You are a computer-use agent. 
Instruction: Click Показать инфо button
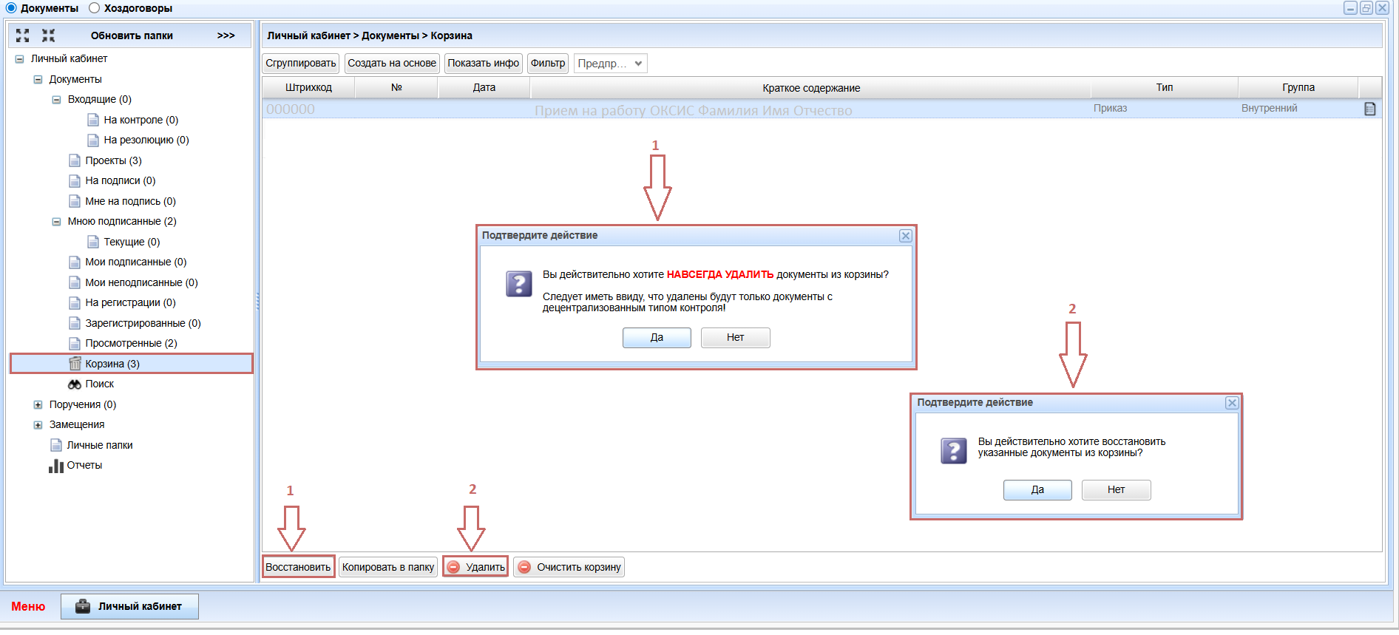click(484, 64)
